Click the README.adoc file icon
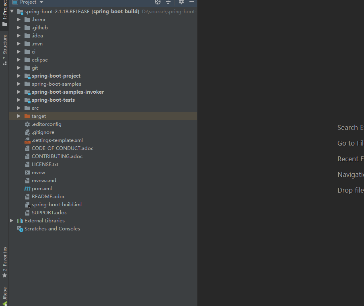Viewport: 364px width, 306px height. point(27,197)
